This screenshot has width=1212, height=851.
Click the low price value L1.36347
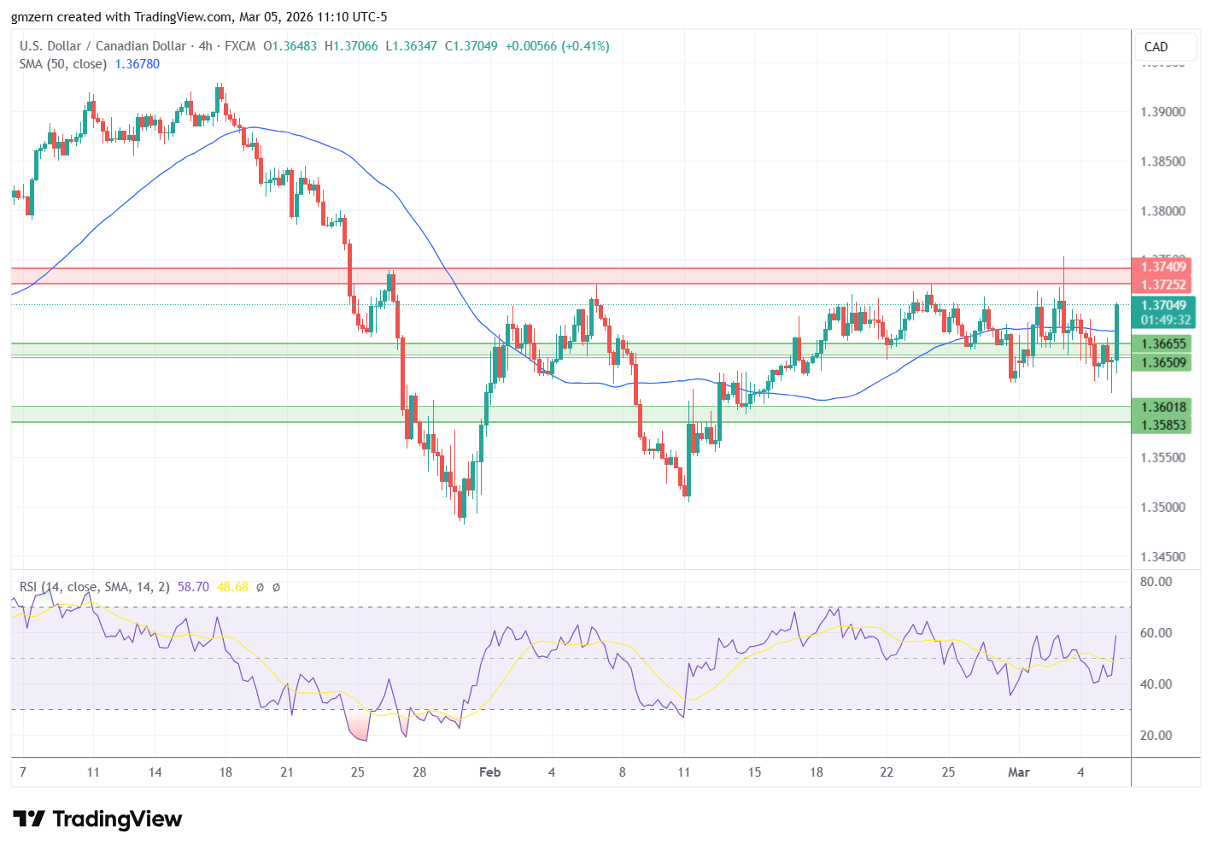pyautogui.click(x=411, y=46)
